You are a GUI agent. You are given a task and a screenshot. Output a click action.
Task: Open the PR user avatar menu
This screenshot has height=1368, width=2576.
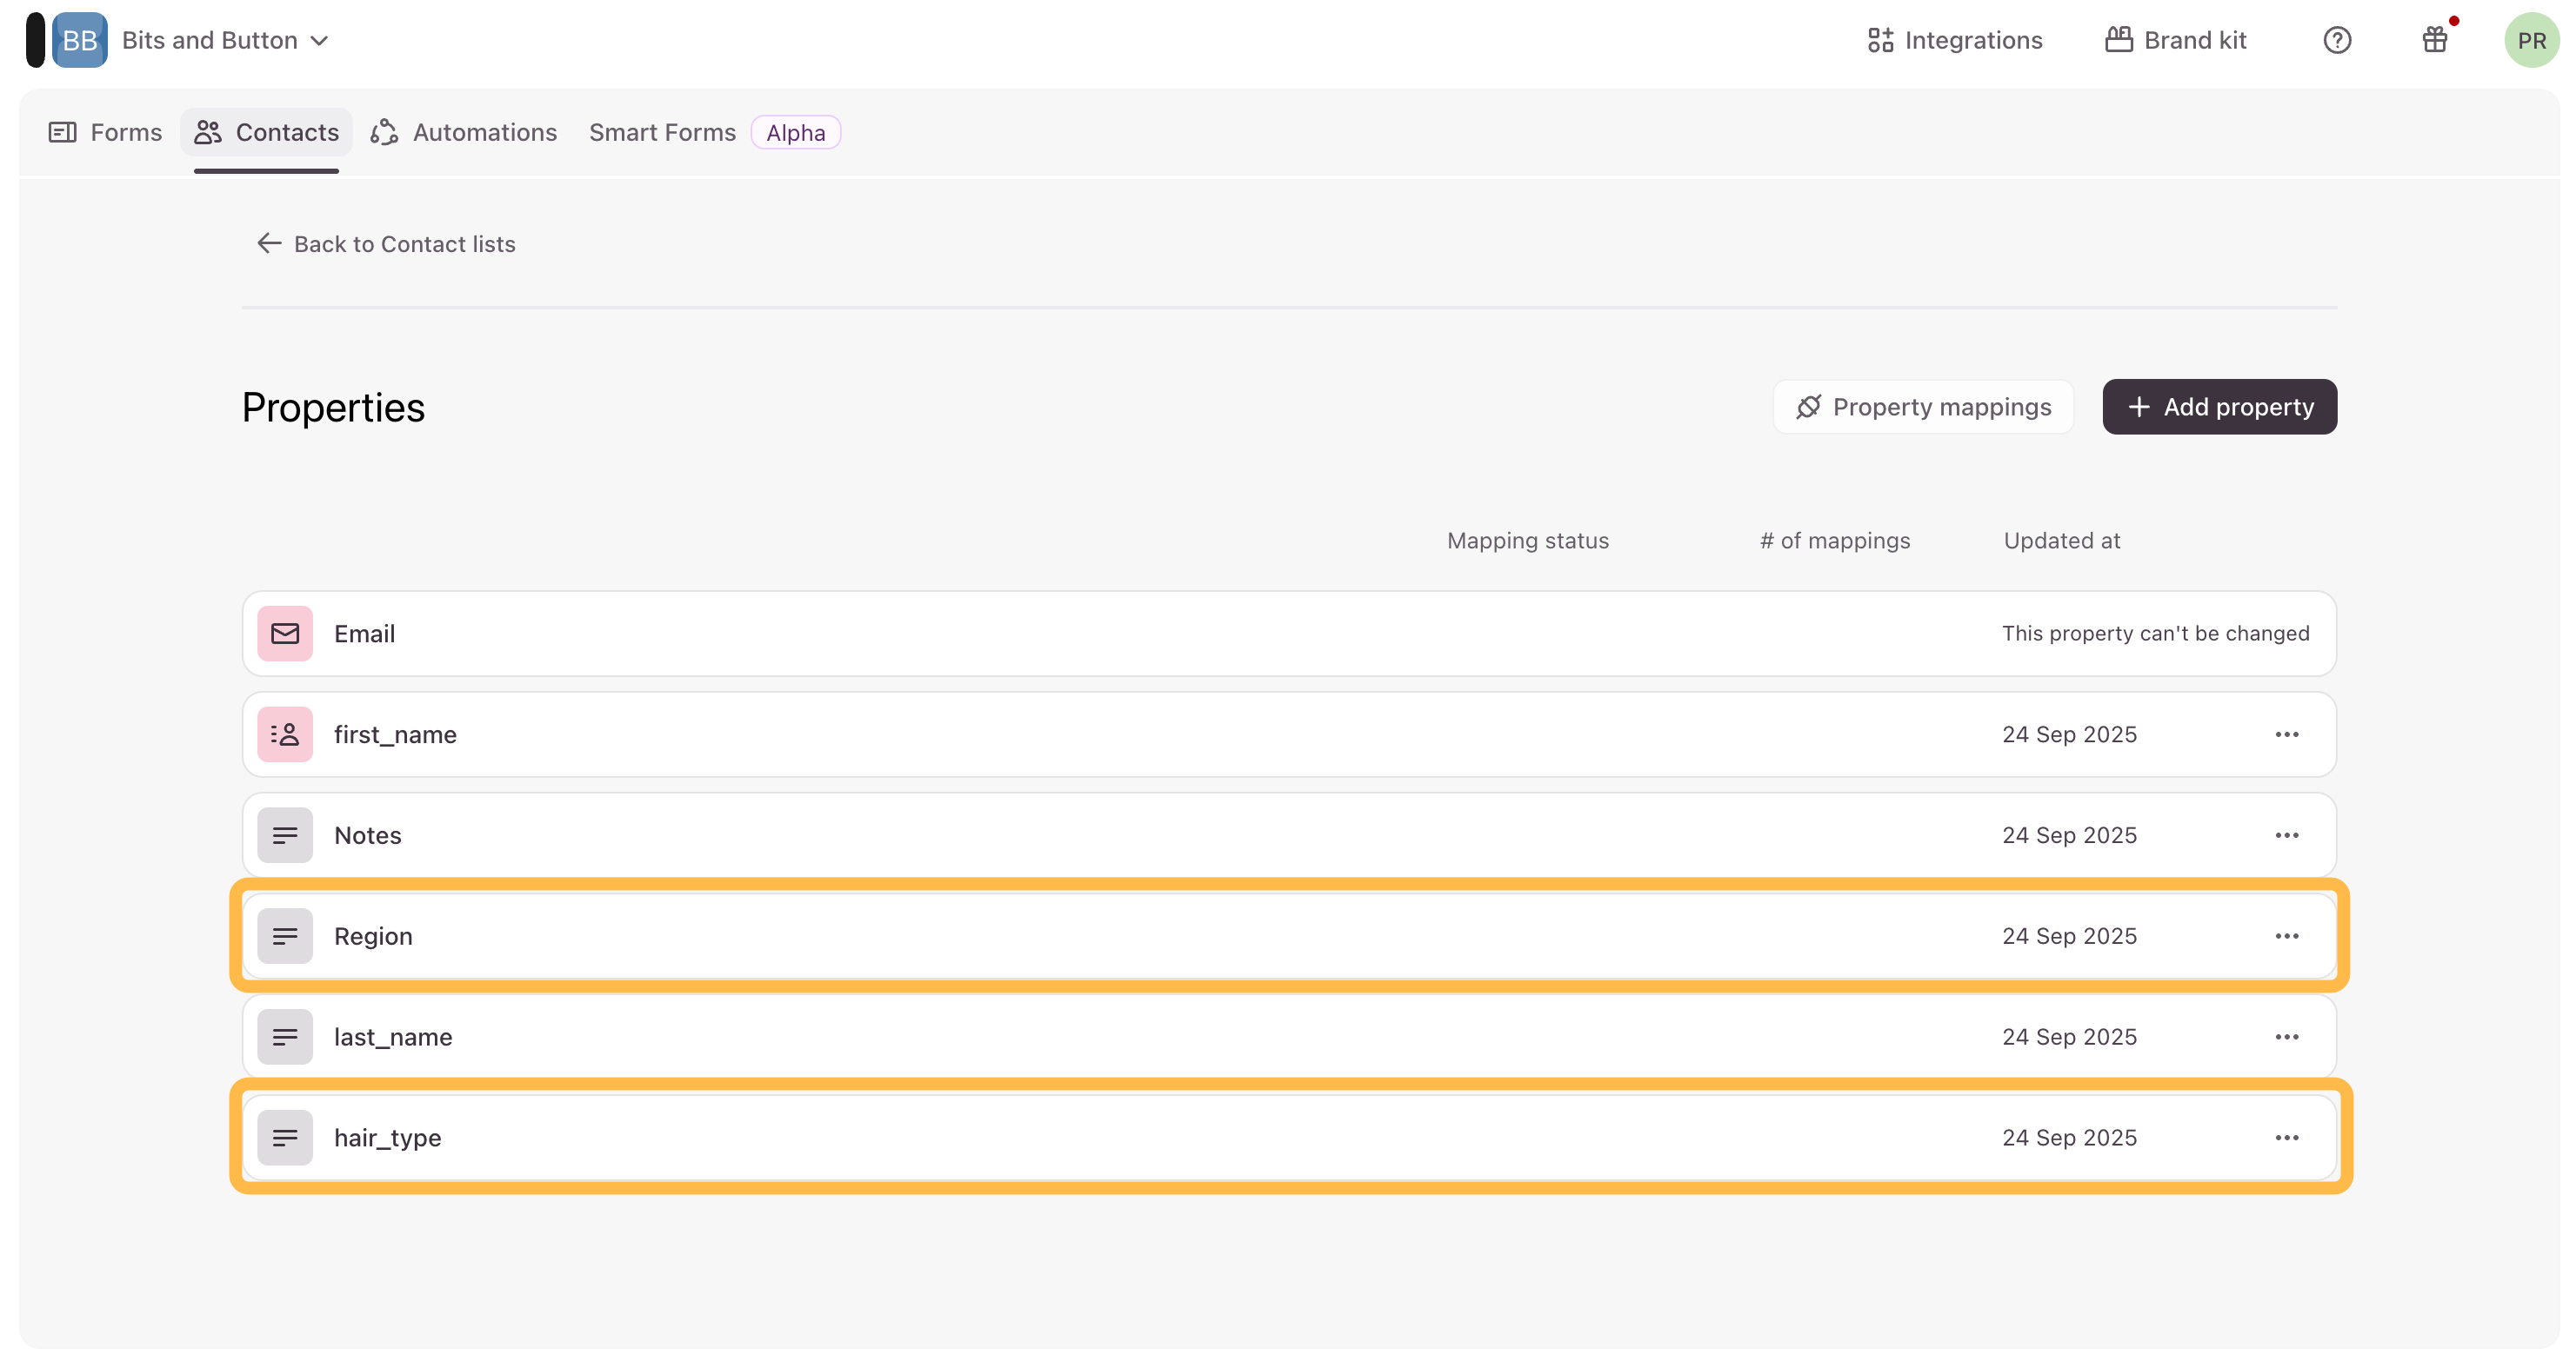coord(2530,40)
